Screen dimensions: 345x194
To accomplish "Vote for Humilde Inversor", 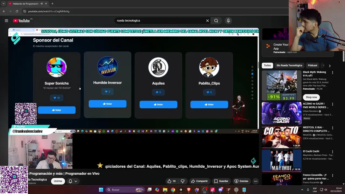I will [108, 104].
